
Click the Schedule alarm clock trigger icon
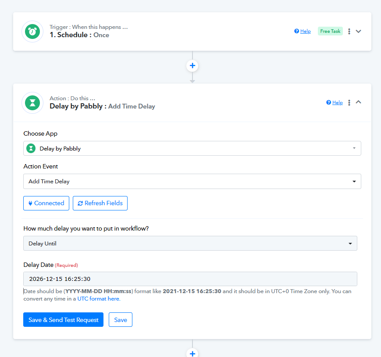pyautogui.click(x=32, y=31)
